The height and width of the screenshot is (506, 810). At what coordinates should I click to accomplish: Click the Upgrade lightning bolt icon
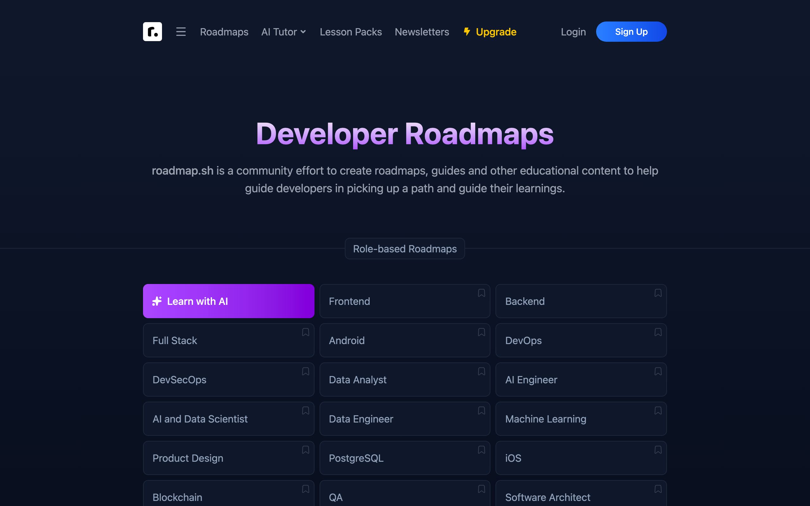pos(467,31)
